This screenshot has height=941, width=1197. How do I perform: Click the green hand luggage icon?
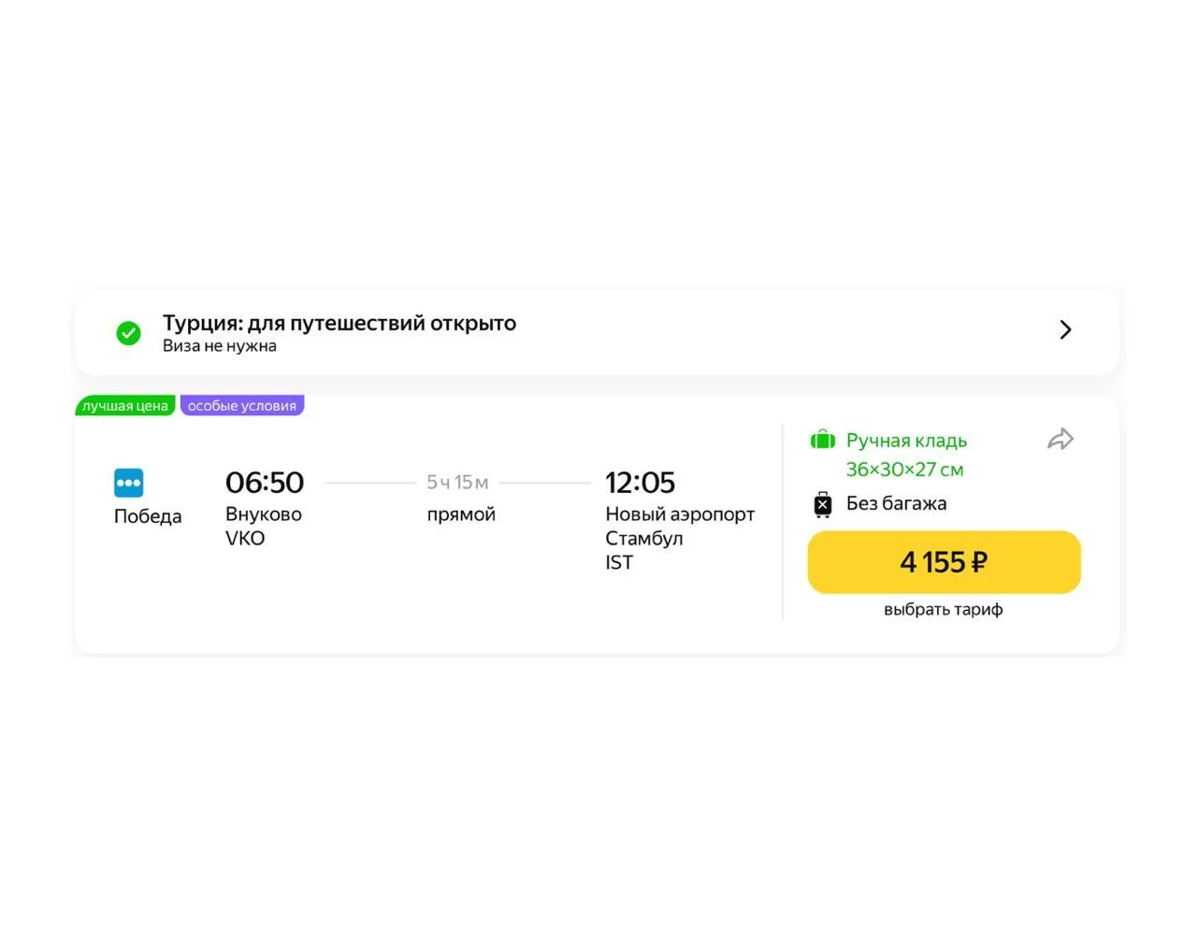pyautogui.click(x=823, y=440)
